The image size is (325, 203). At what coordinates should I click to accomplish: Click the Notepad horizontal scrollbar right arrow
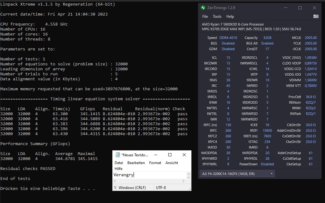(184, 181)
